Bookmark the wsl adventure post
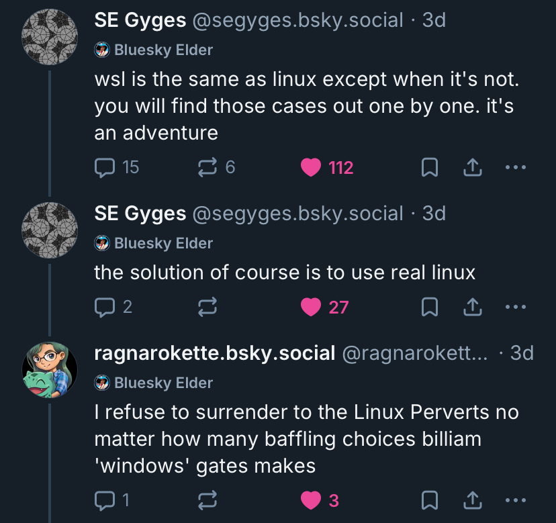 pos(429,167)
